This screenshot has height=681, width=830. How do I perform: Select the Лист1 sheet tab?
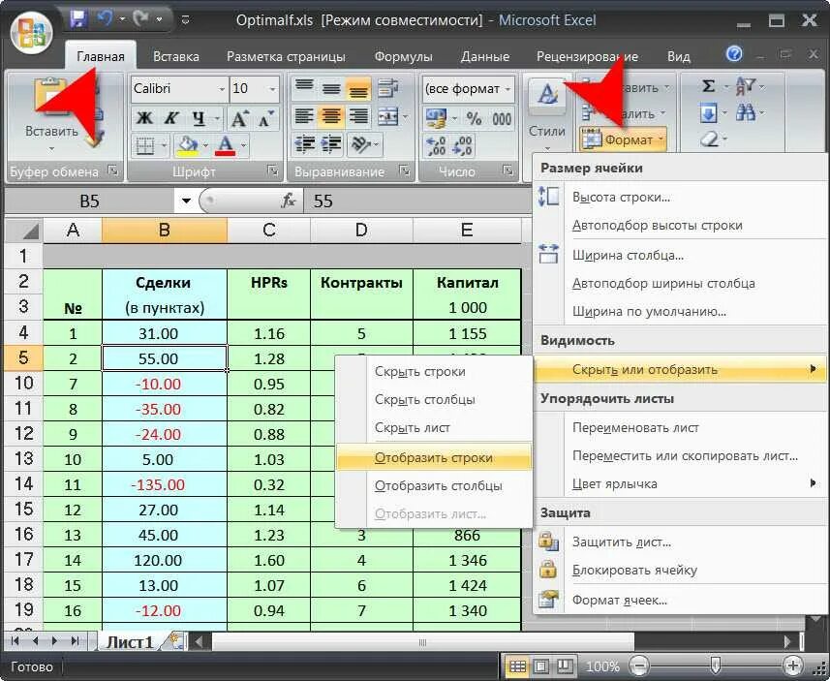click(130, 642)
